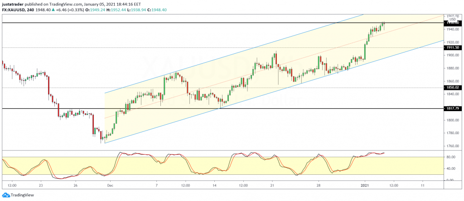Select the Dec date marker on time axis

point(109,185)
